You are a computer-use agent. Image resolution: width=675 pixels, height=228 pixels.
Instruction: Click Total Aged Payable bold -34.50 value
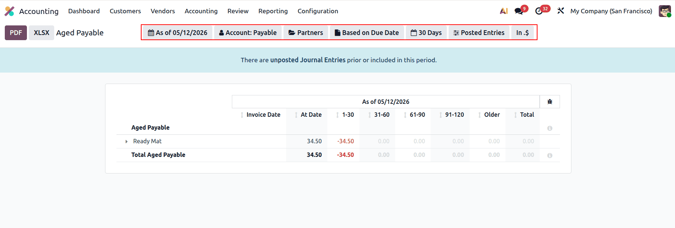[345, 155]
